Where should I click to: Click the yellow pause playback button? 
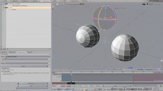(x=84, y=89)
